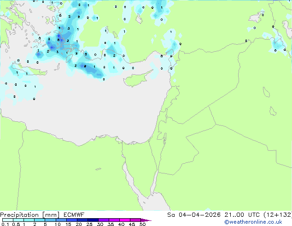Click the 'Precipitation [mm]' title text
The image size is (292, 226).
click(30, 215)
